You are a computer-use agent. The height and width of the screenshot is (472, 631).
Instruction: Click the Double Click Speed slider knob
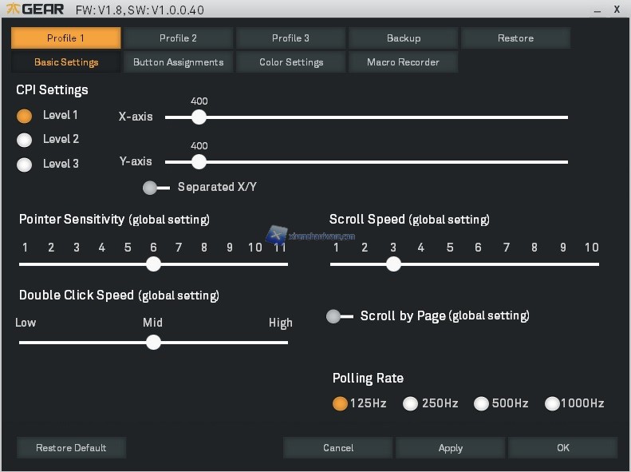[153, 343]
